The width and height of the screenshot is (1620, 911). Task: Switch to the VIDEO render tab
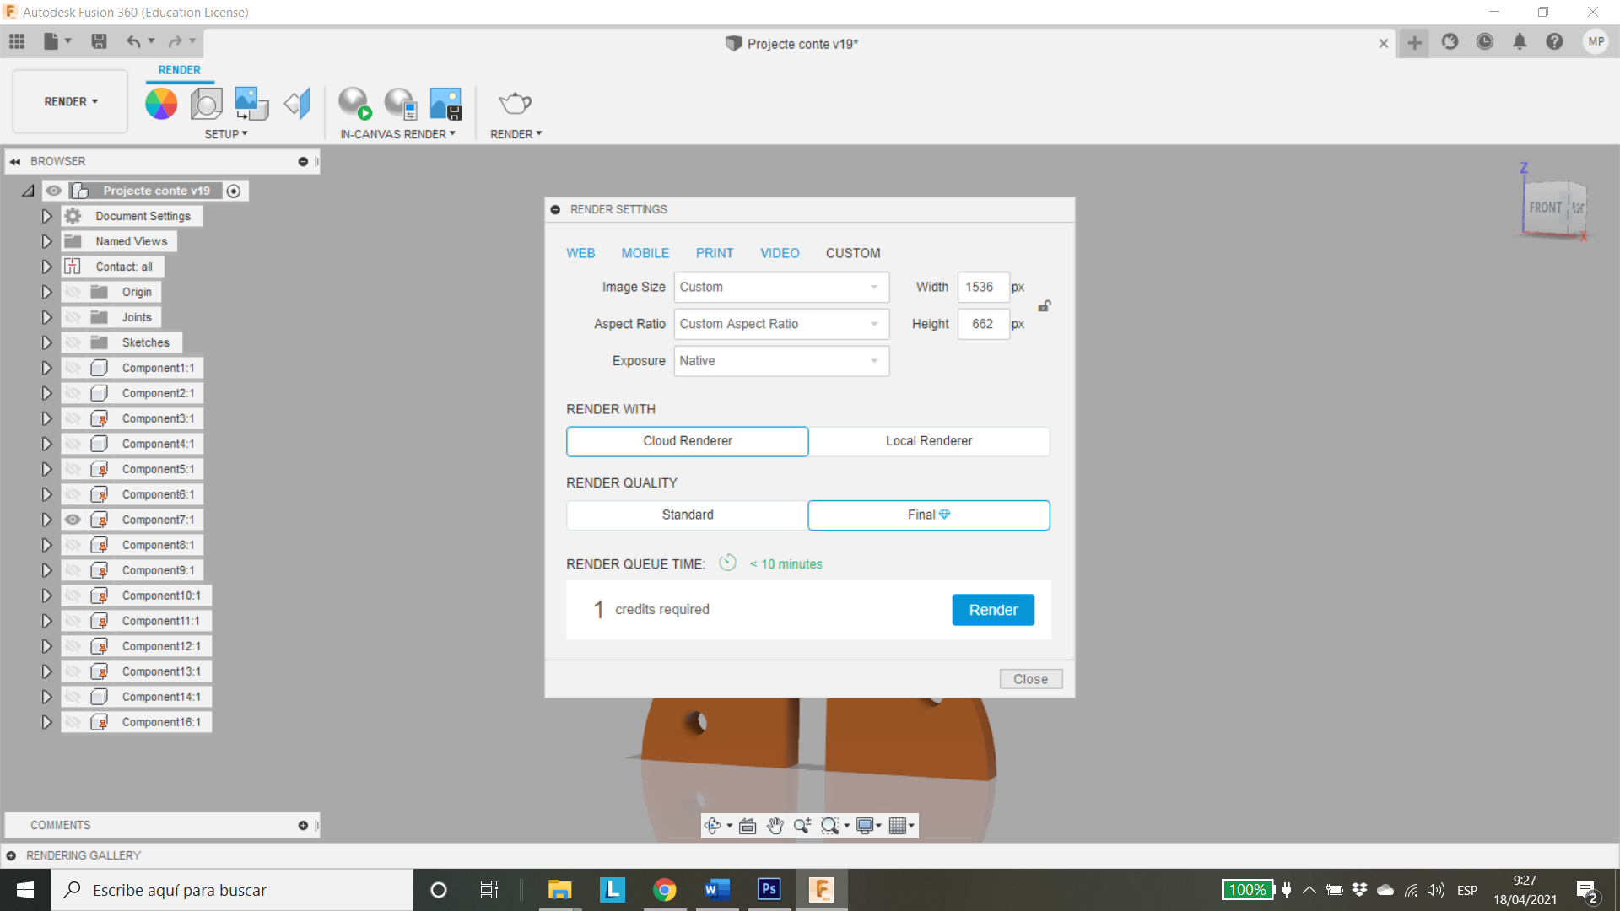pos(779,252)
